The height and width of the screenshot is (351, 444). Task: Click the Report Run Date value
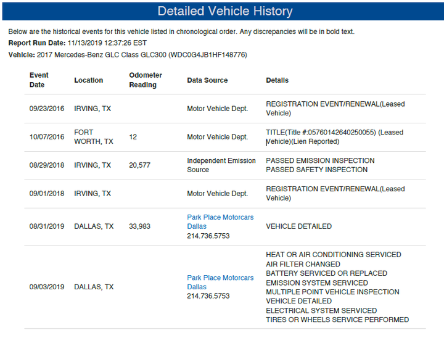tap(107, 43)
